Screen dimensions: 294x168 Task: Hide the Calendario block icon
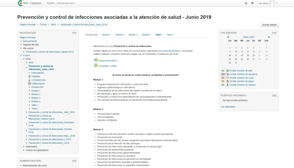(273, 33)
